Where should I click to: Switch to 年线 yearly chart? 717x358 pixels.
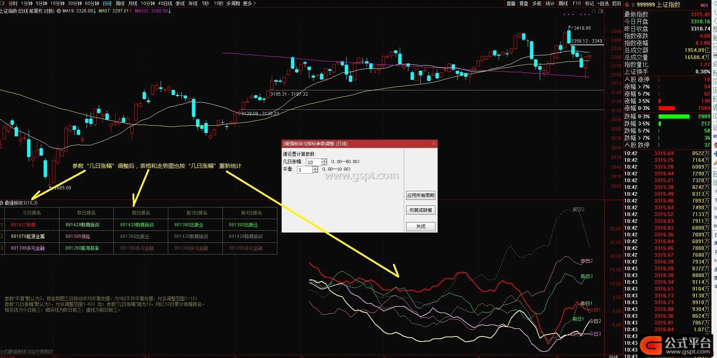[x=193, y=3]
